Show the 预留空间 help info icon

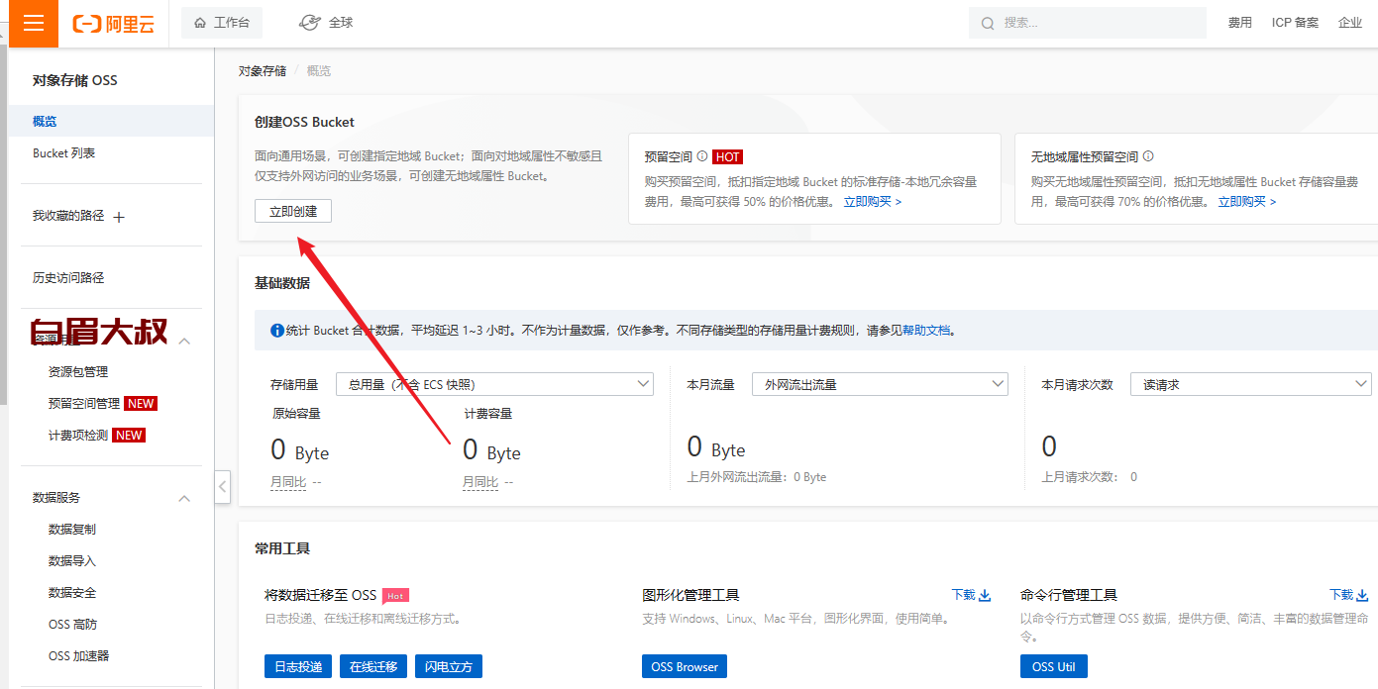701,156
